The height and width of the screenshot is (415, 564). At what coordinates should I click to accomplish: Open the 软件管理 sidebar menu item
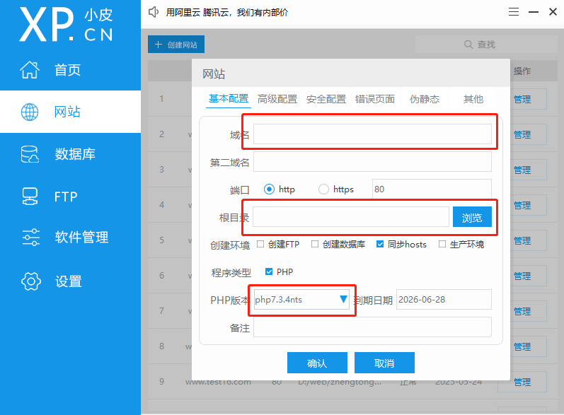click(x=71, y=237)
